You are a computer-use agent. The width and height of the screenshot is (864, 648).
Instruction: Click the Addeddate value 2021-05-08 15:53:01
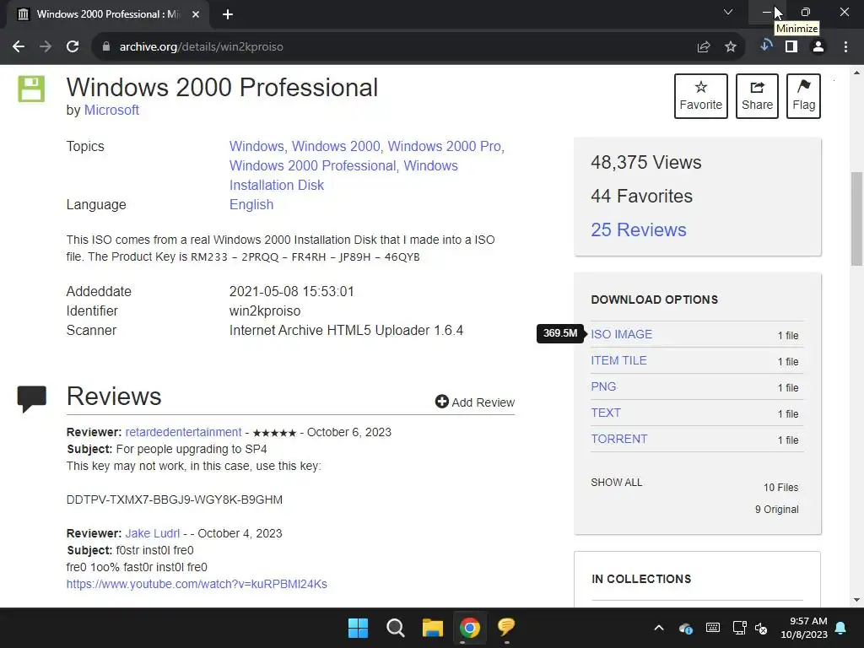(291, 291)
